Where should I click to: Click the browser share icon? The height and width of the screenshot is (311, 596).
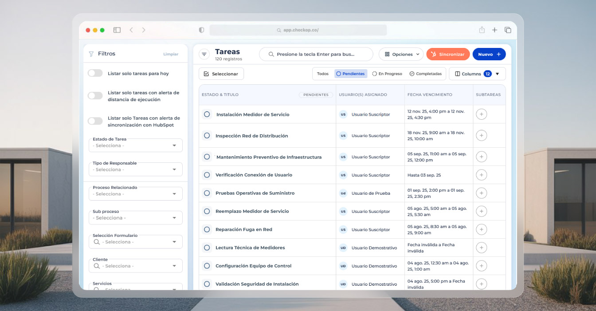coord(482,30)
